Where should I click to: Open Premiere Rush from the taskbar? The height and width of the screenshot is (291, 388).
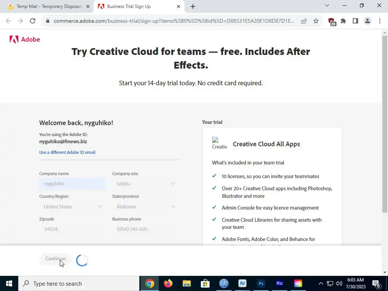[x=279, y=283]
